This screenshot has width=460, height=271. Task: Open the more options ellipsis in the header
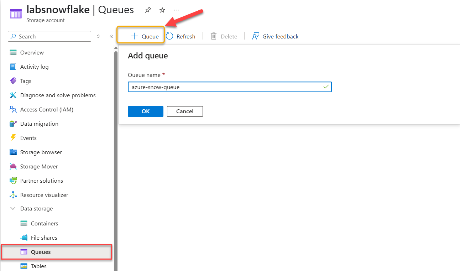[177, 10]
